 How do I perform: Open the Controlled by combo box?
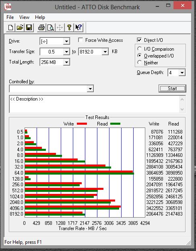point(52,88)
